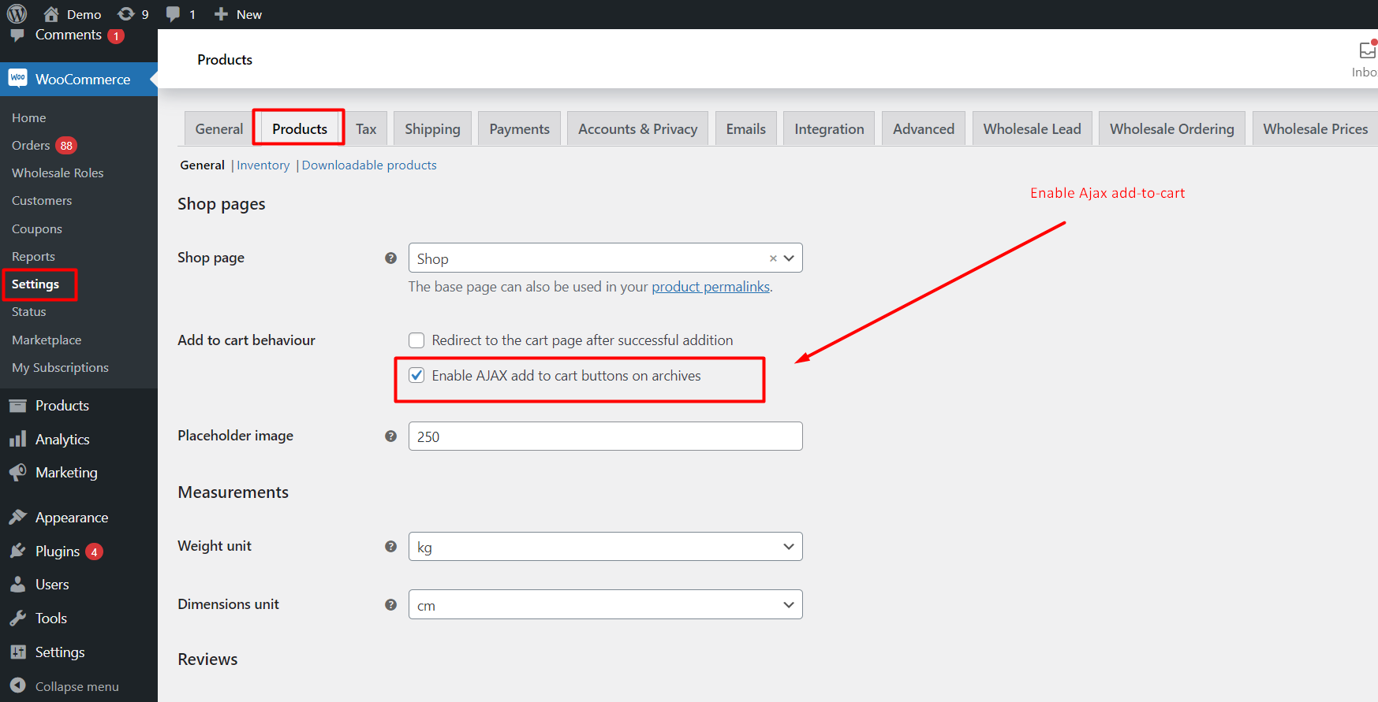Click the Products archive icon in sidebar
This screenshot has height=702, width=1378.
(17, 406)
